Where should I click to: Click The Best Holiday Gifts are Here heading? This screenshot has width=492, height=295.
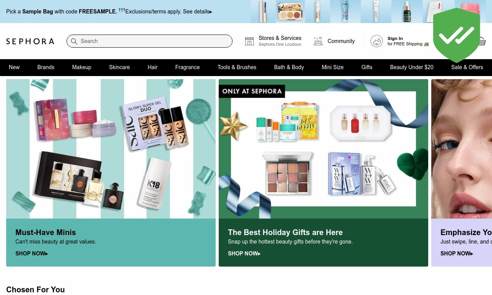[285, 232]
